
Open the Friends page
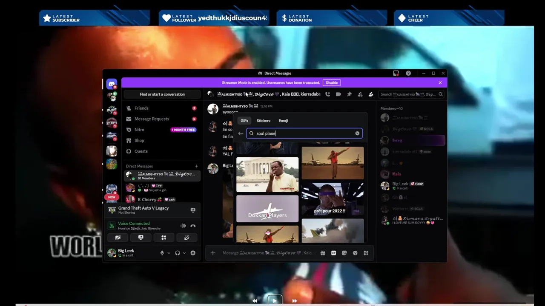(162, 108)
